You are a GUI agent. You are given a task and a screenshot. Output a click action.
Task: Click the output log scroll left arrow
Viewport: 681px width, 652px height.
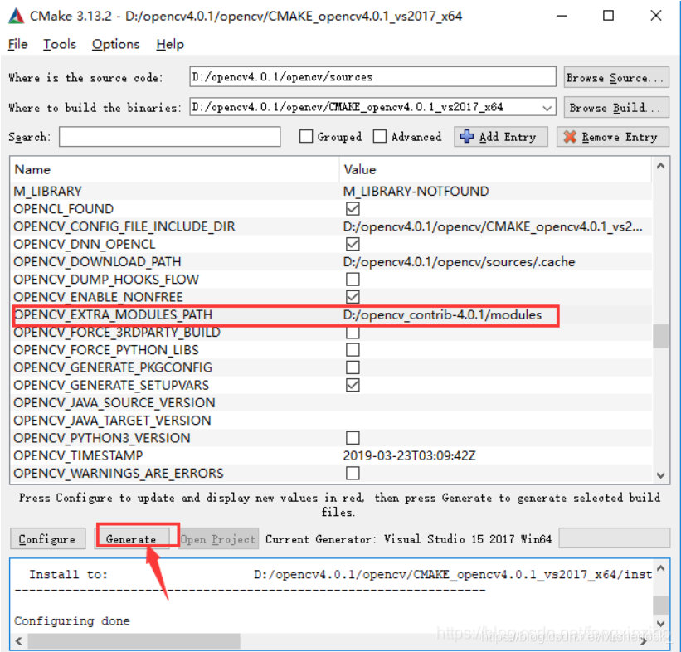point(19,640)
